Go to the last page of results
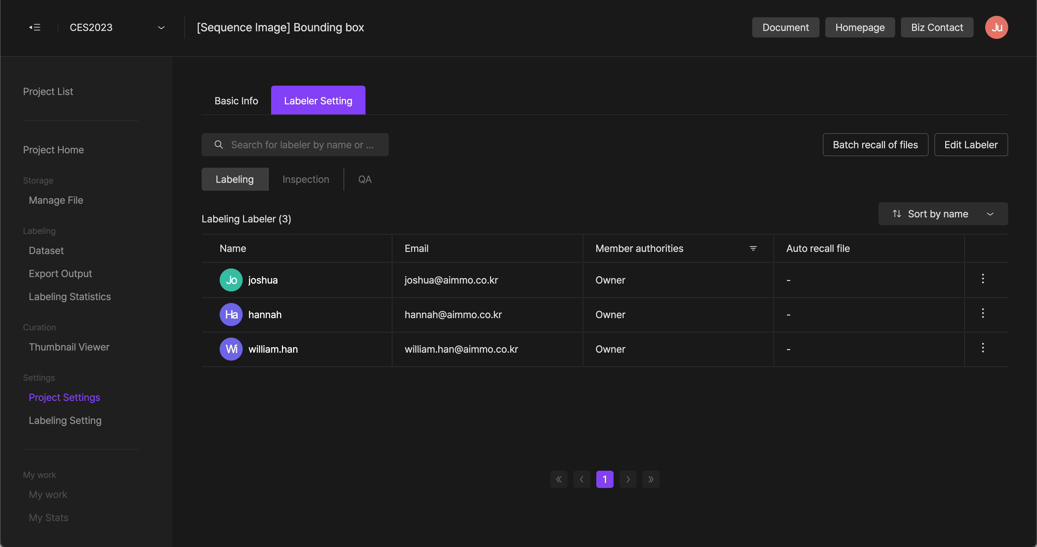1037x547 pixels. tap(651, 479)
